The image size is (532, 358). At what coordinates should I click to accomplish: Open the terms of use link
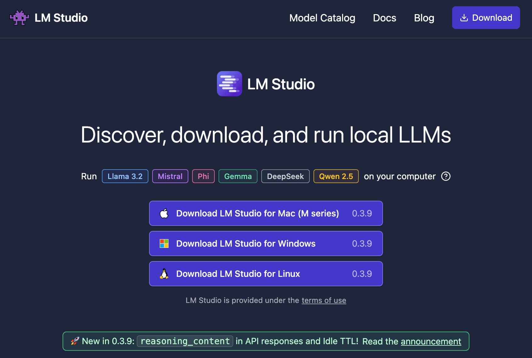[324, 300]
